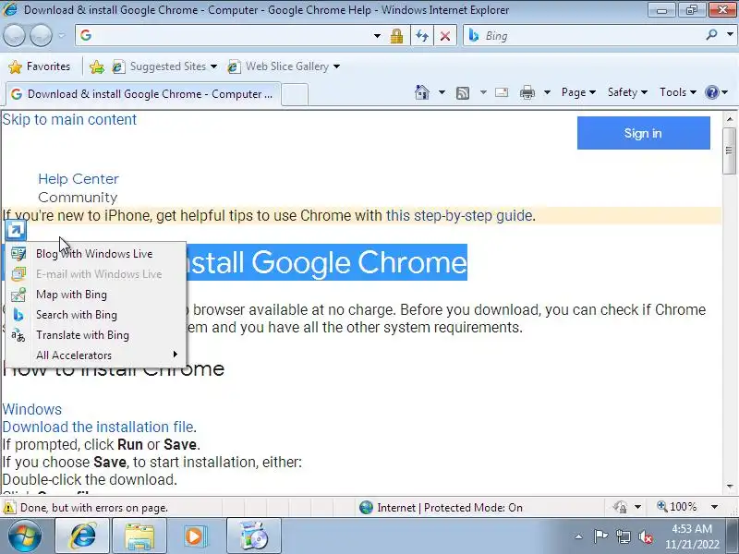Open the Tools menu
This screenshot has height=554, width=739.
coord(678,92)
